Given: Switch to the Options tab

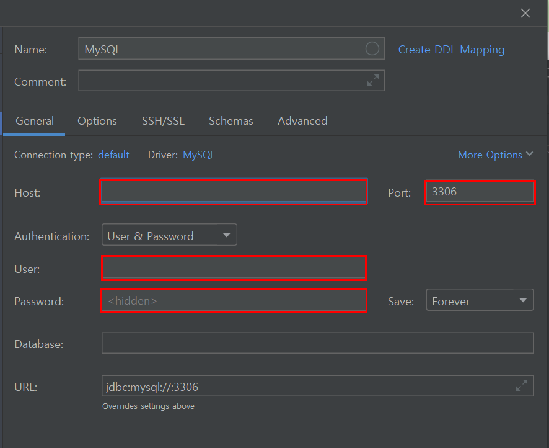Looking at the screenshot, I should [x=97, y=121].
